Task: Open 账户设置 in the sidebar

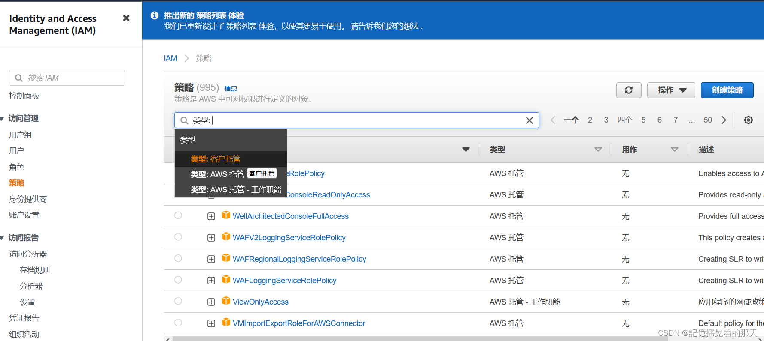Action: (x=24, y=215)
